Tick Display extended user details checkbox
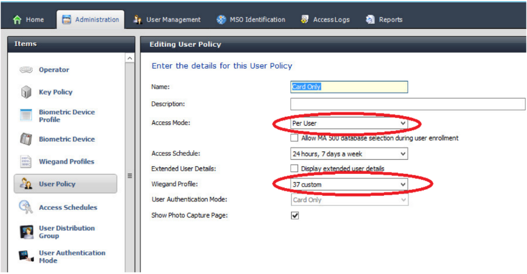 [294, 169]
